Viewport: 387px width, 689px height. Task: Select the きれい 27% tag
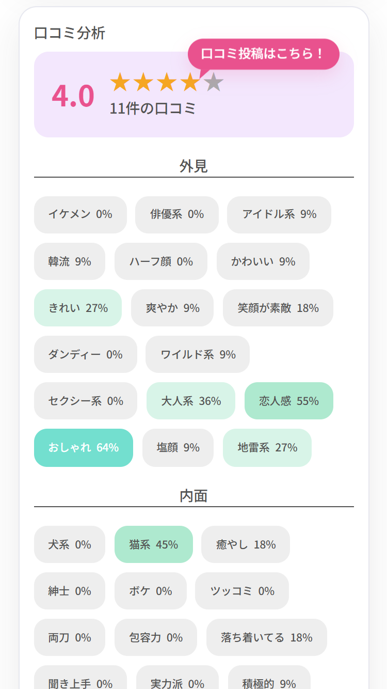coord(78,308)
